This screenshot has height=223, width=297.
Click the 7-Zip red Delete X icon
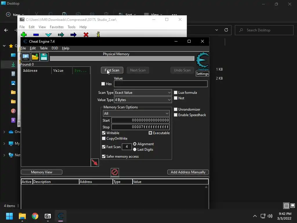[x=86, y=35]
